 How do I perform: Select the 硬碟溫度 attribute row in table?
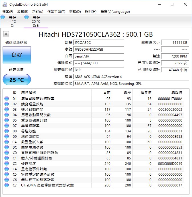93,163
